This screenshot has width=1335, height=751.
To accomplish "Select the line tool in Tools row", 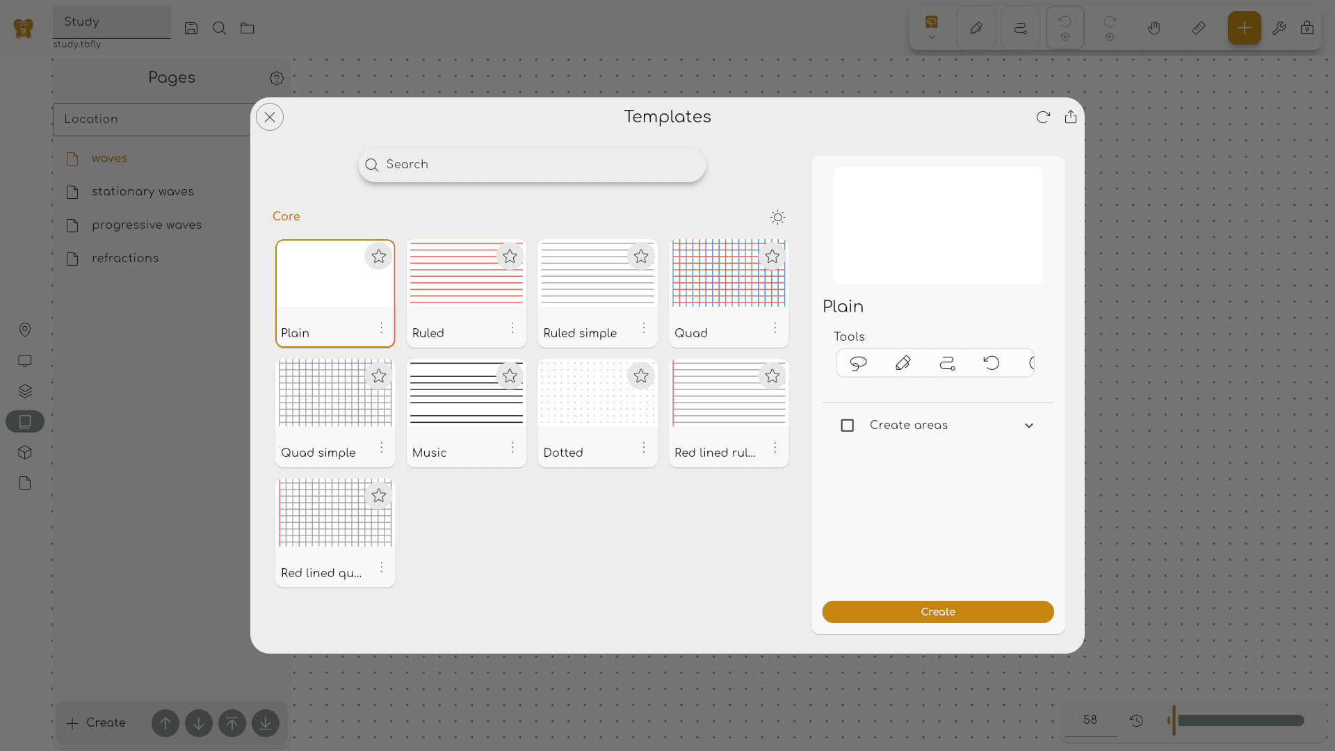I will click(x=947, y=363).
